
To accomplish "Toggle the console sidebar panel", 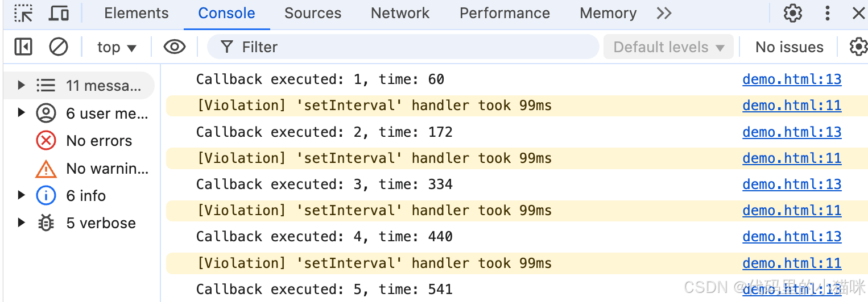I will pyautogui.click(x=23, y=47).
